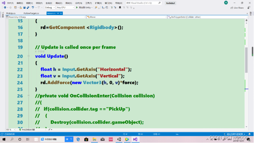The height and width of the screenshot is (143, 254).
Task: Click the references count above Update method
Action: point(40,52)
